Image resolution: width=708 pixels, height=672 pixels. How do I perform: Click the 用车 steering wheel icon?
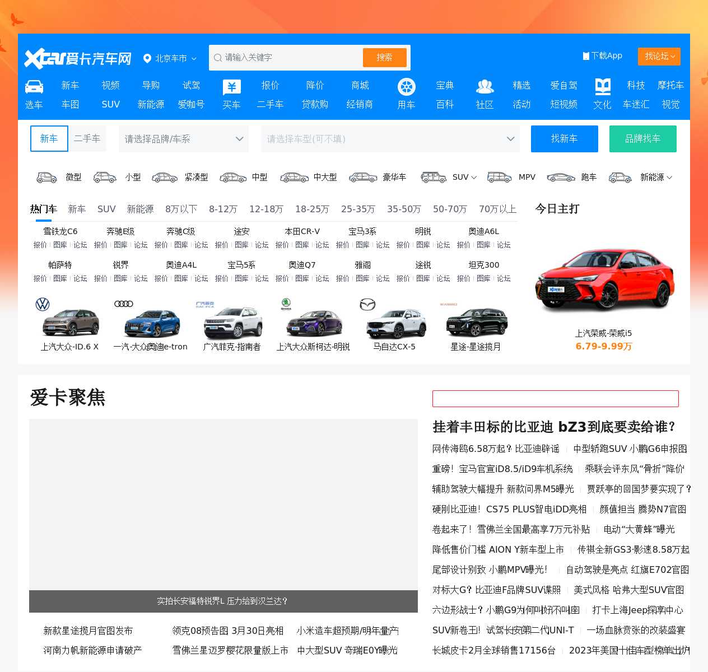point(406,87)
